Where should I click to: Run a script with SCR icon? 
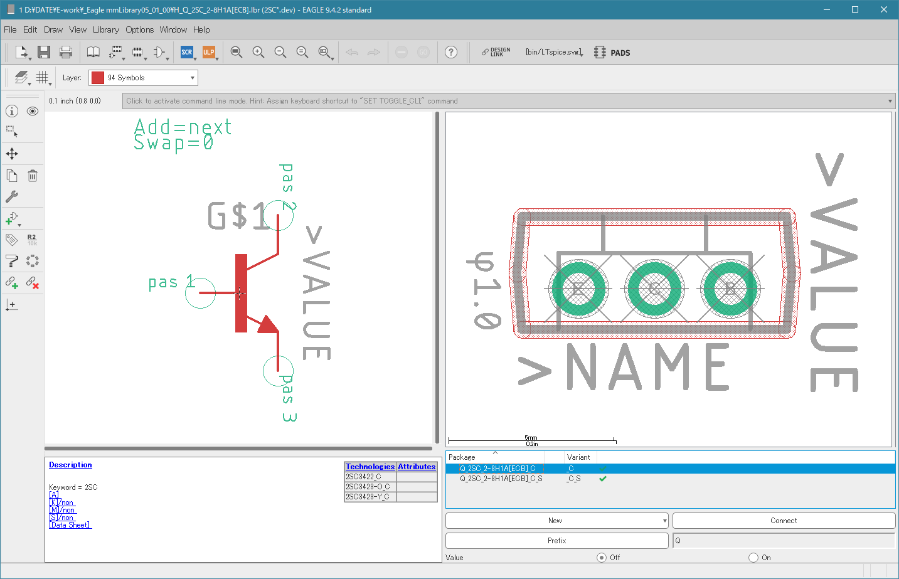coord(187,53)
